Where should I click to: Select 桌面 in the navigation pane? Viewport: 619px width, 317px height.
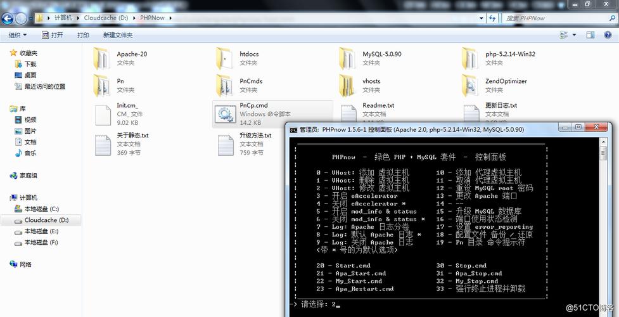(x=30, y=75)
